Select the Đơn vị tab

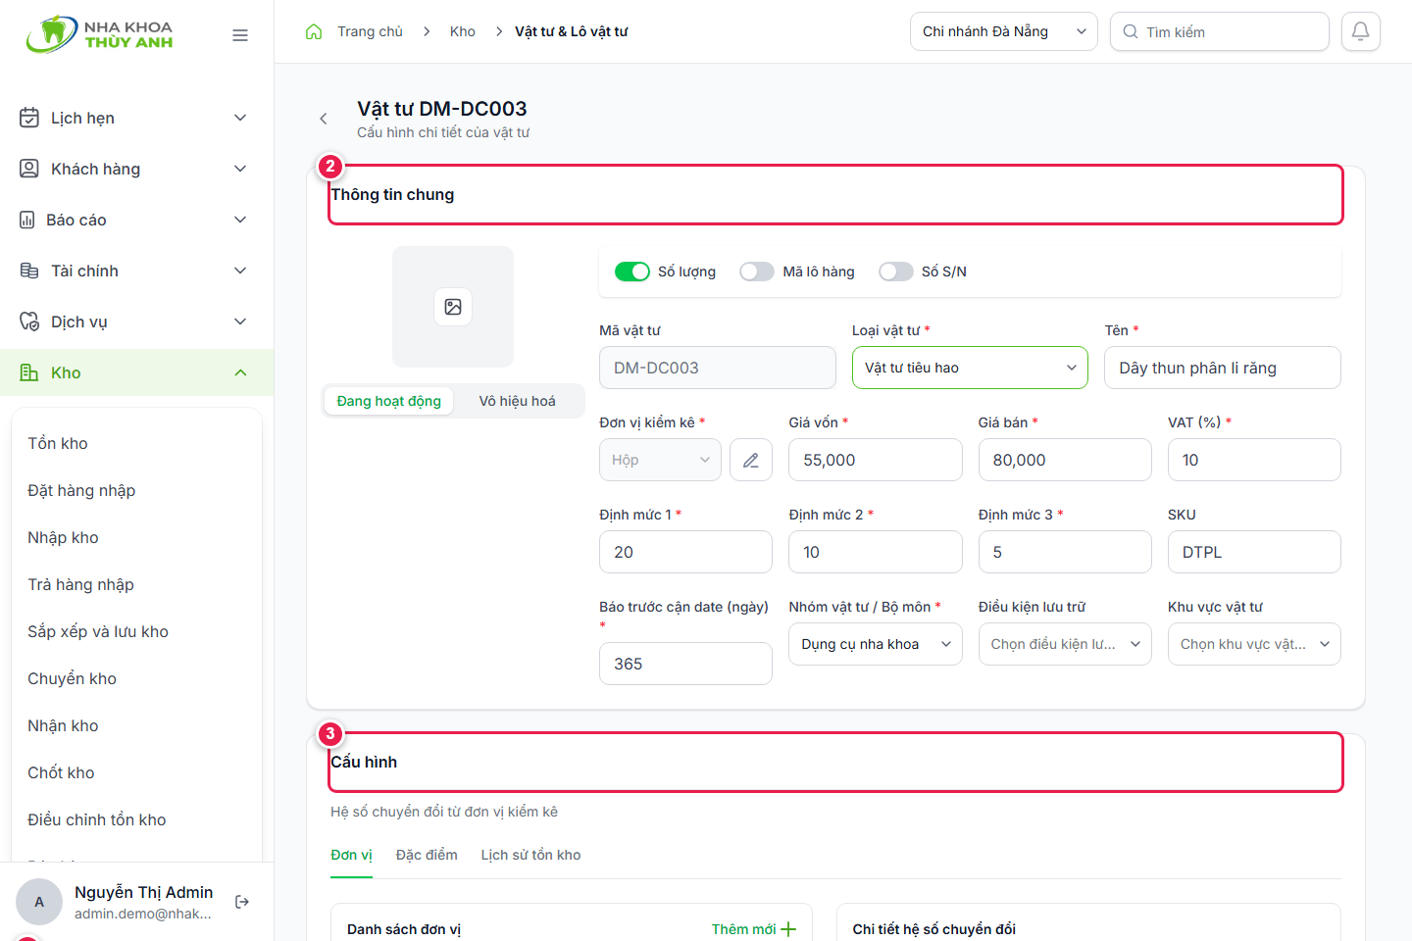tap(351, 855)
